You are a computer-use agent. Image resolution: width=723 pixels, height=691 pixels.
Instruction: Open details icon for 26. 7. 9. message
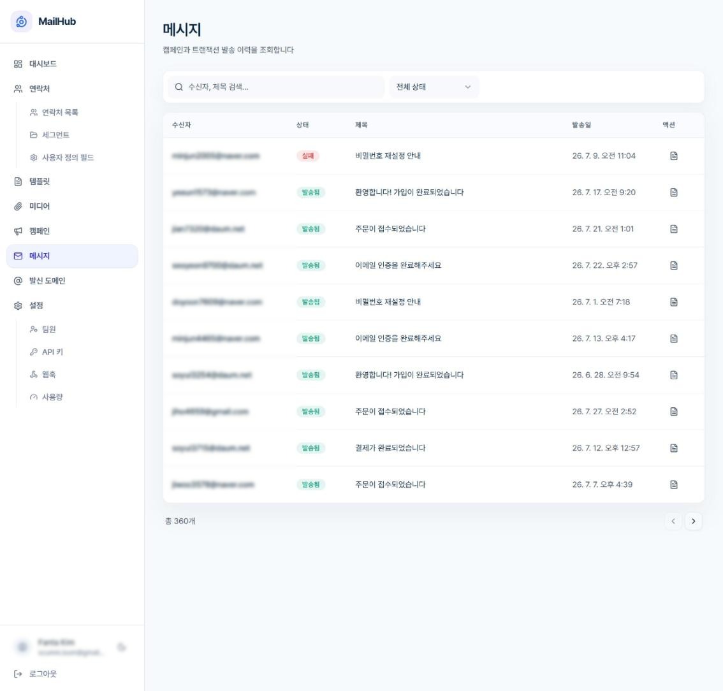(x=674, y=156)
